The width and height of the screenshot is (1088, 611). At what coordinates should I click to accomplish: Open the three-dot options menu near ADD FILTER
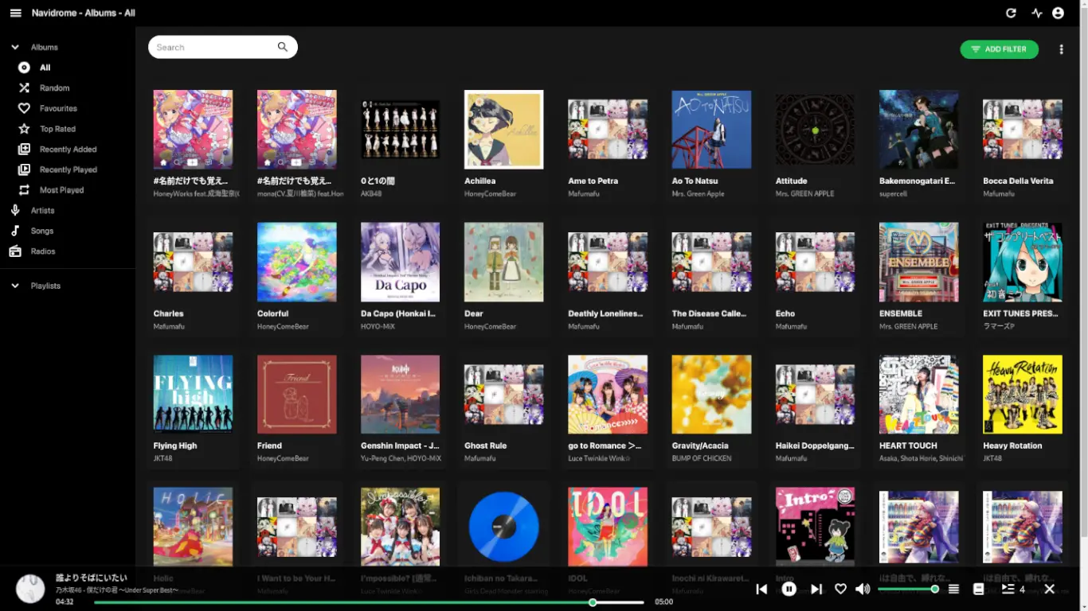tap(1061, 49)
